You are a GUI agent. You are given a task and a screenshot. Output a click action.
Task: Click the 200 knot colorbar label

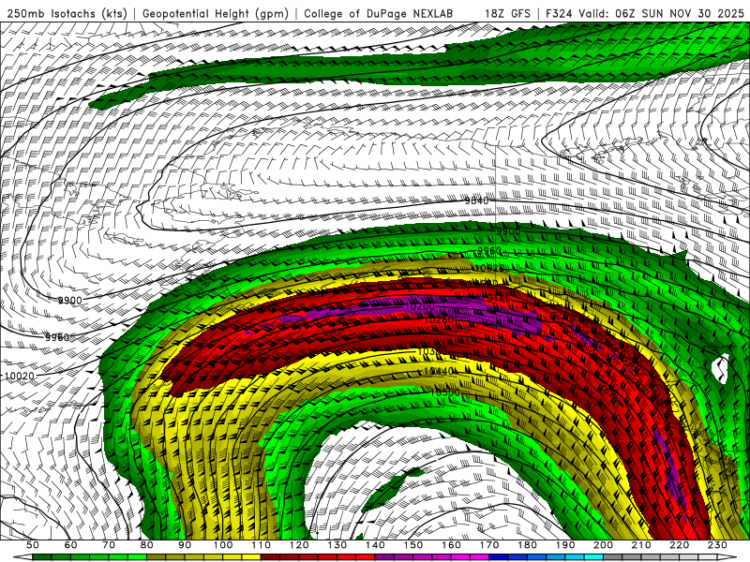pos(604,545)
